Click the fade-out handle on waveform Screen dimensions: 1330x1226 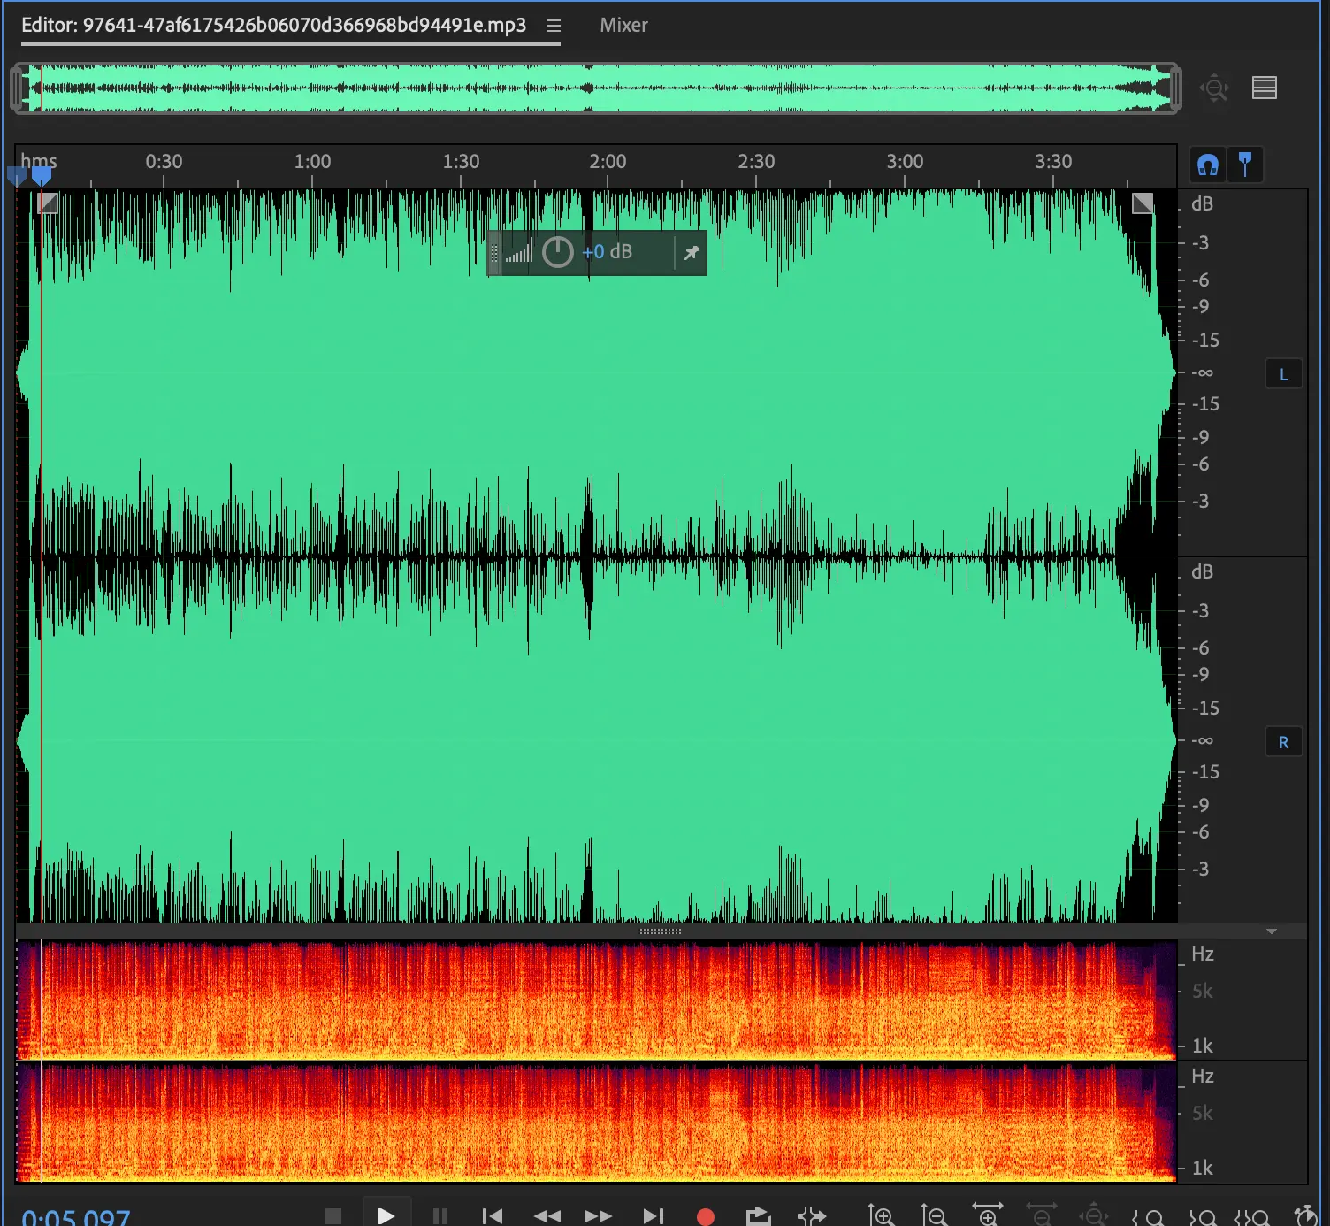point(1143,203)
